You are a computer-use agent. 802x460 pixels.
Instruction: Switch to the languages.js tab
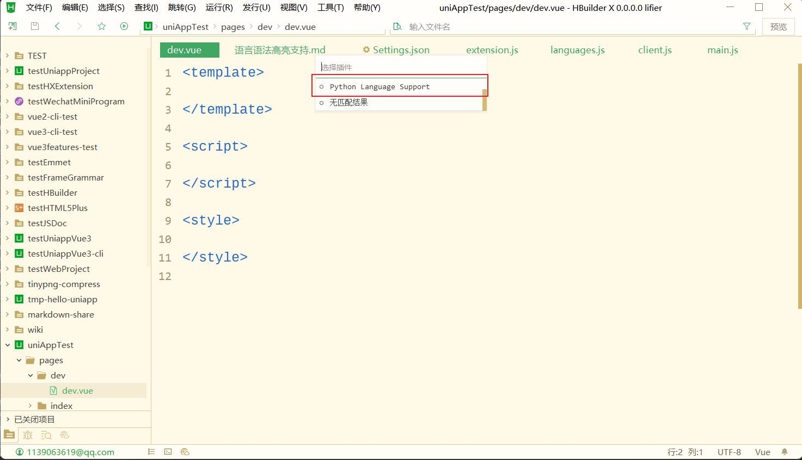coord(578,50)
